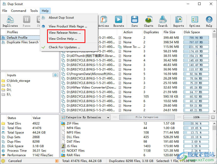Click the results list scroll up arrow
This screenshot has height=164, width=217.
(x=214, y=31)
